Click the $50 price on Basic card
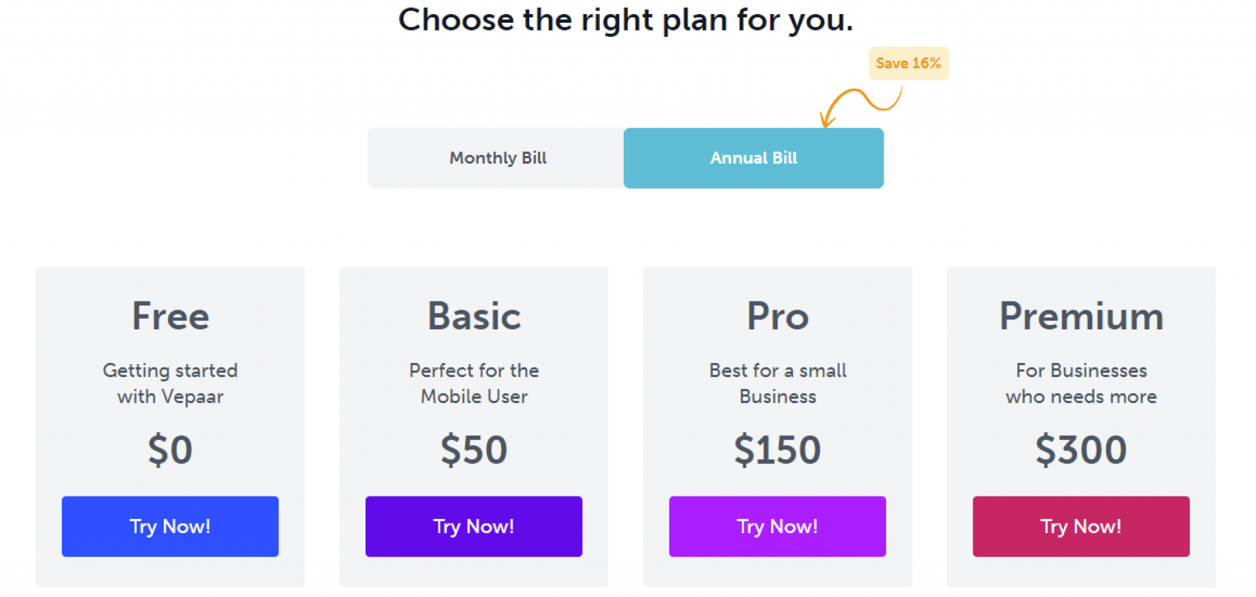The image size is (1256, 597). pyautogui.click(x=473, y=449)
